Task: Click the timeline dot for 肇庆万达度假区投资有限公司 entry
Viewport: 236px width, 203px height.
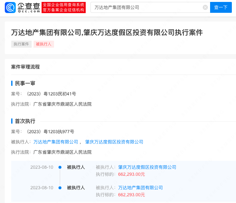Action: (60, 167)
